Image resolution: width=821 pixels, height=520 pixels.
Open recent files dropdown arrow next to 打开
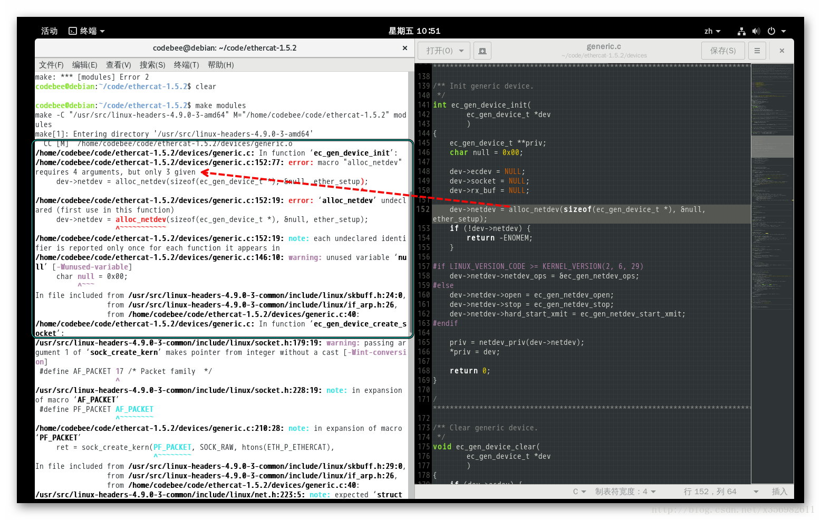tap(461, 51)
